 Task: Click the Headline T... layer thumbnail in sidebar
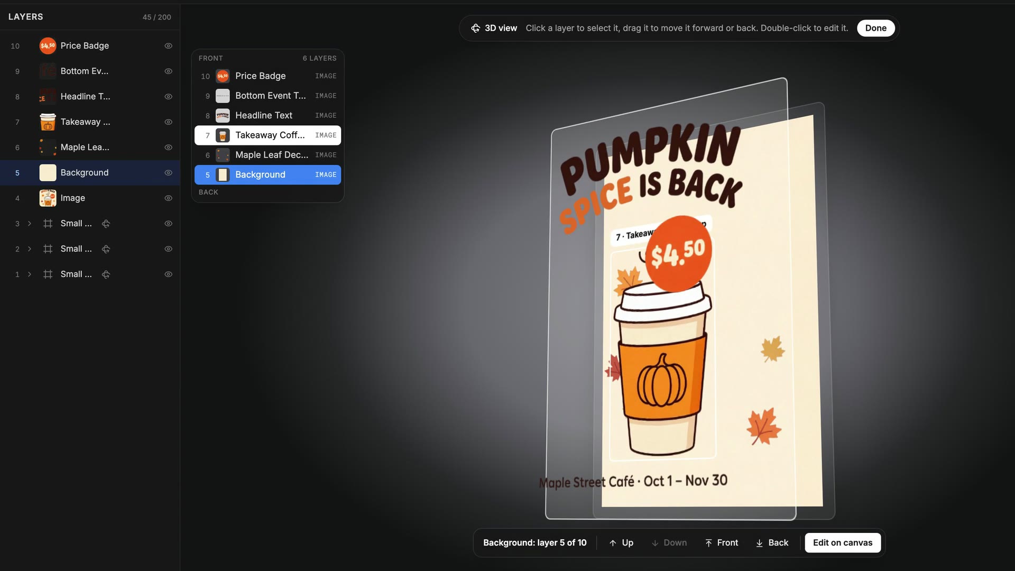(x=48, y=97)
